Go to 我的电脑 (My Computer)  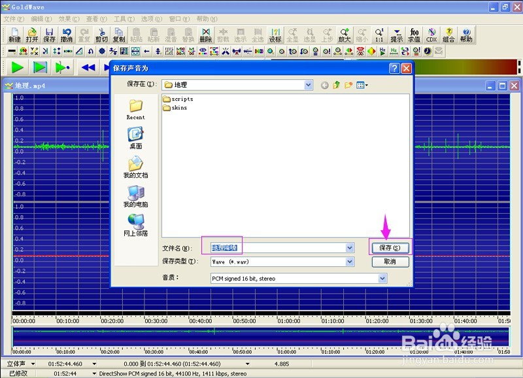click(136, 196)
